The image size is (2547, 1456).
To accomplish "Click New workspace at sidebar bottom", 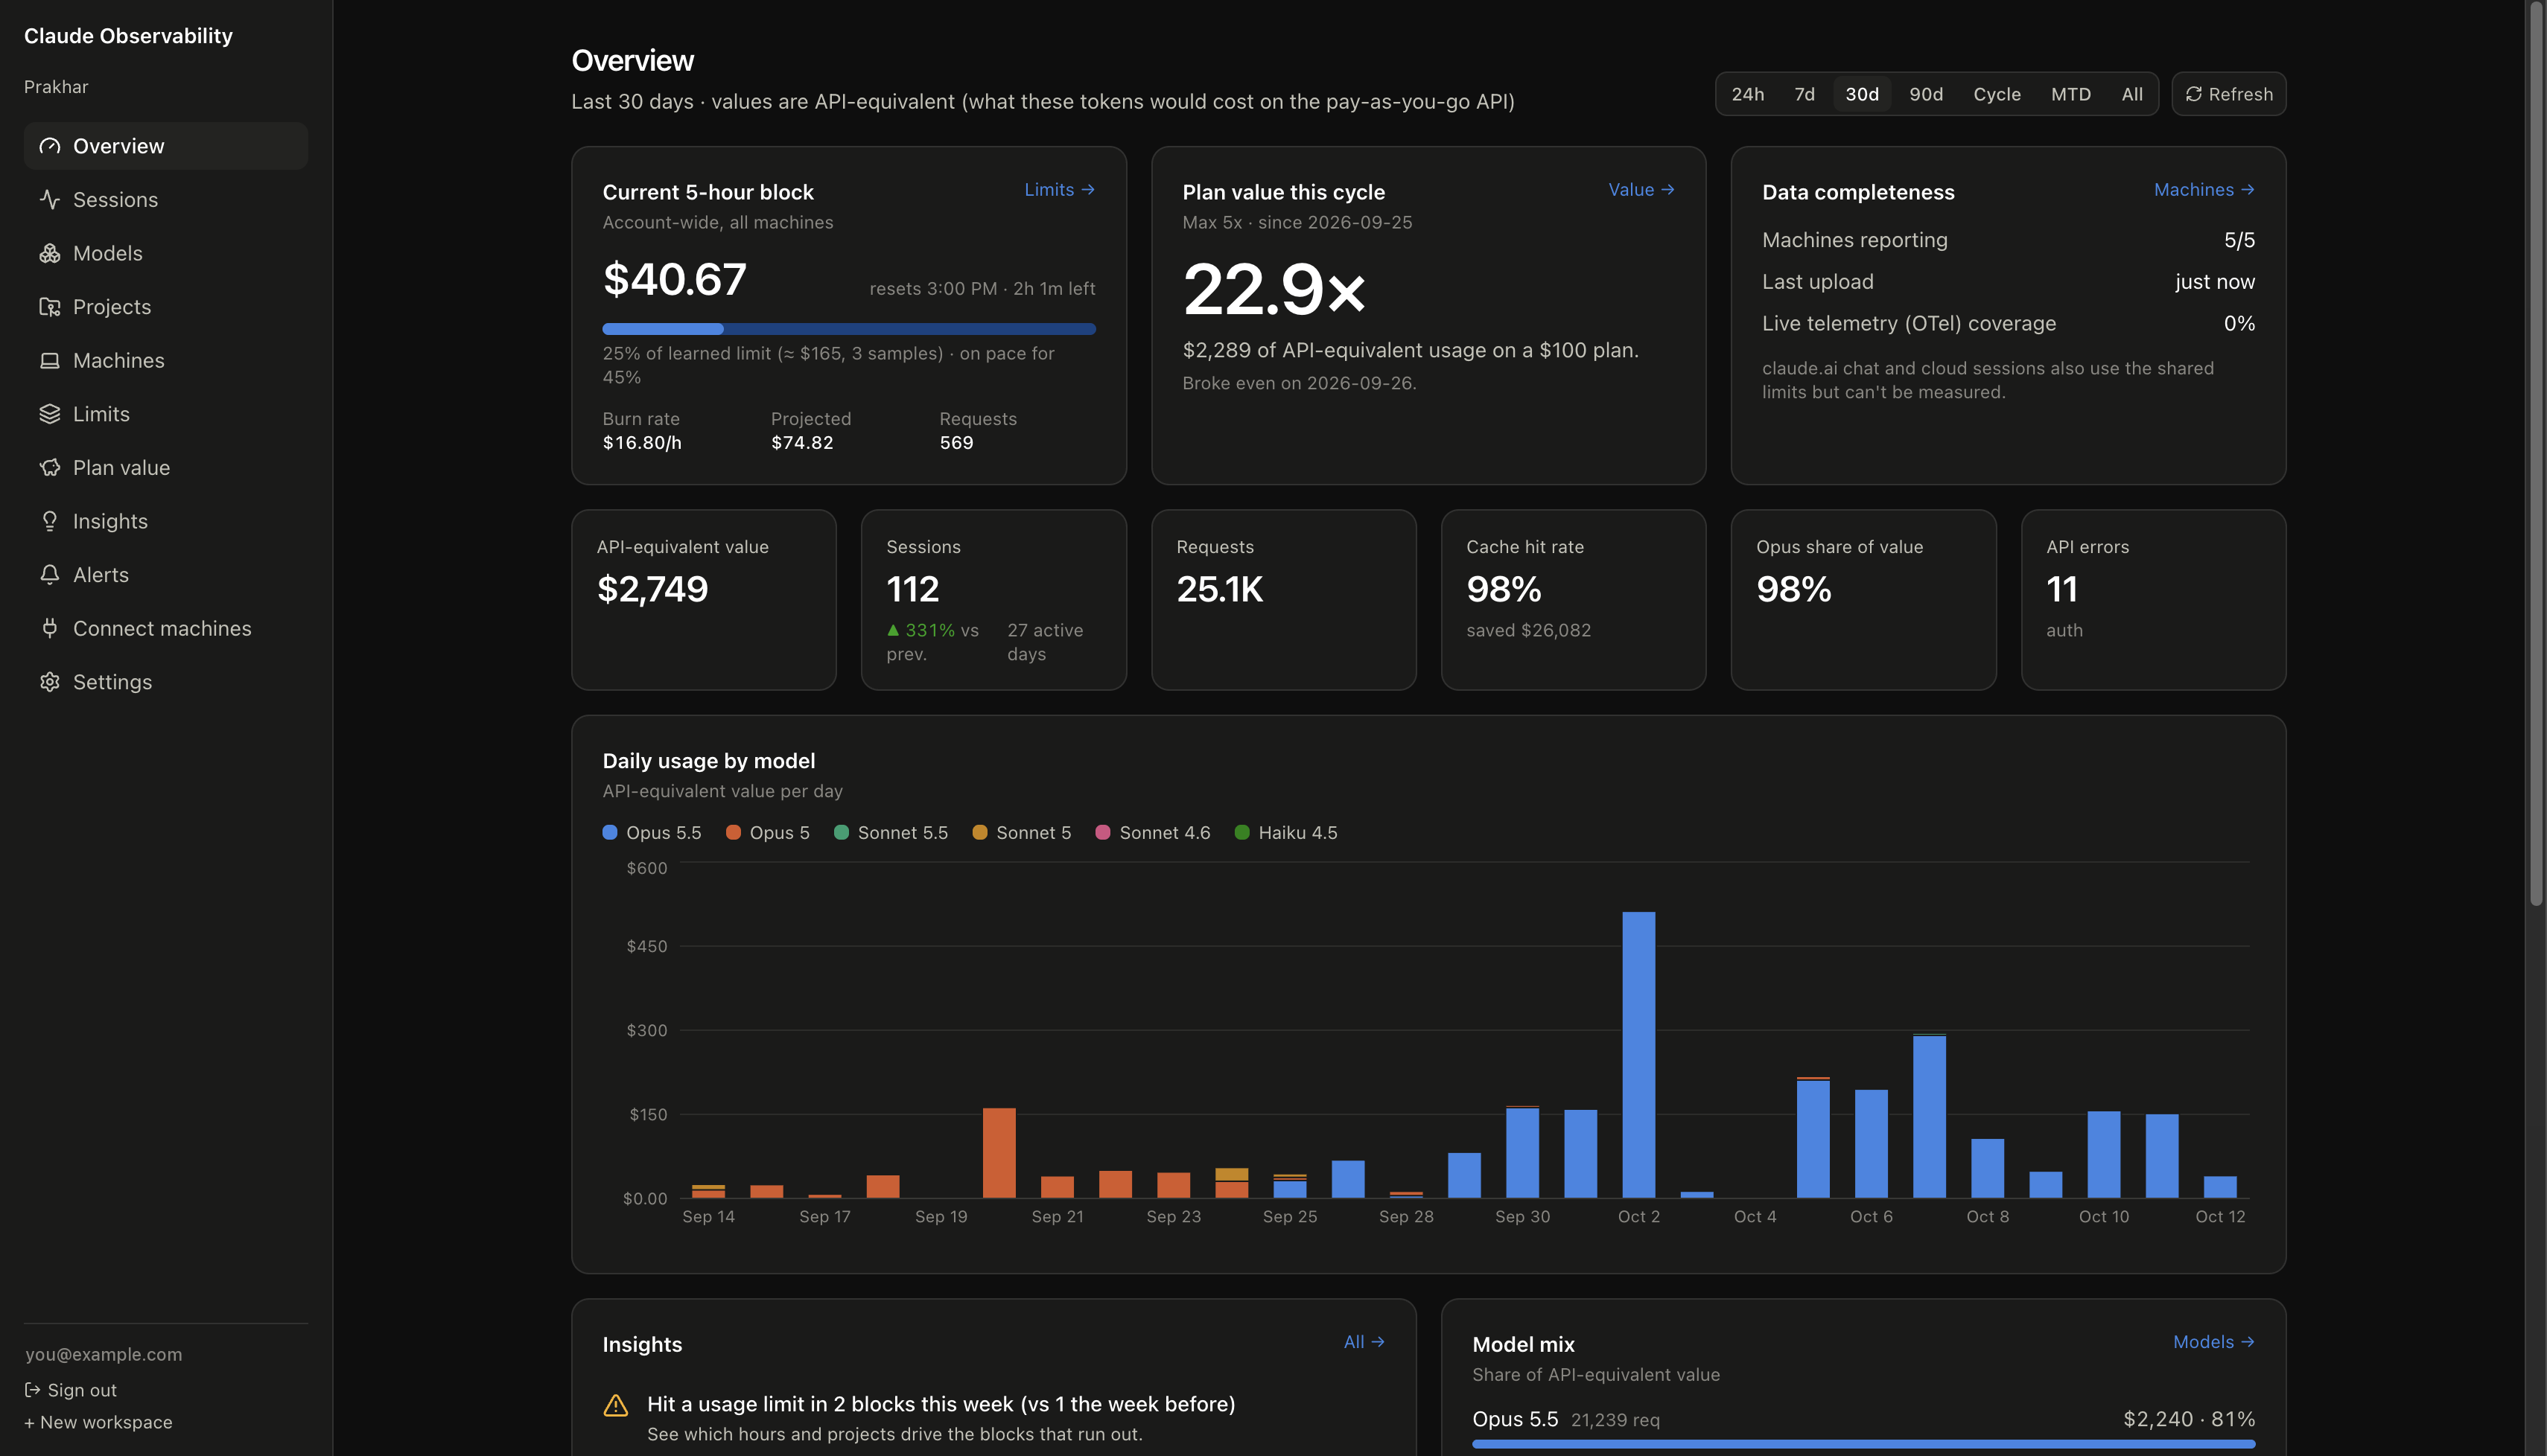I will (98, 1422).
